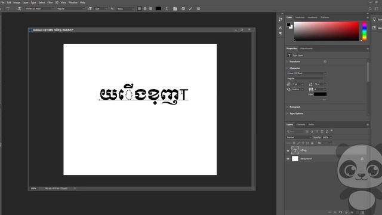Center align text in options bar

(x=145, y=8)
